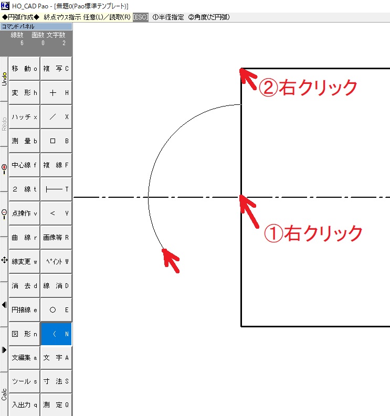Image resolution: width=390 pixels, height=416 pixels.
Task: Open the 入出力 (input/output) command
Action: pyautogui.click(x=25, y=404)
